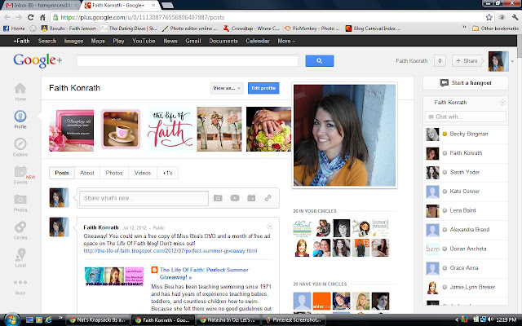Viewport: 522px width, 326px height.
Task: Switch to the About tab
Action: pyautogui.click(x=87, y=173)
